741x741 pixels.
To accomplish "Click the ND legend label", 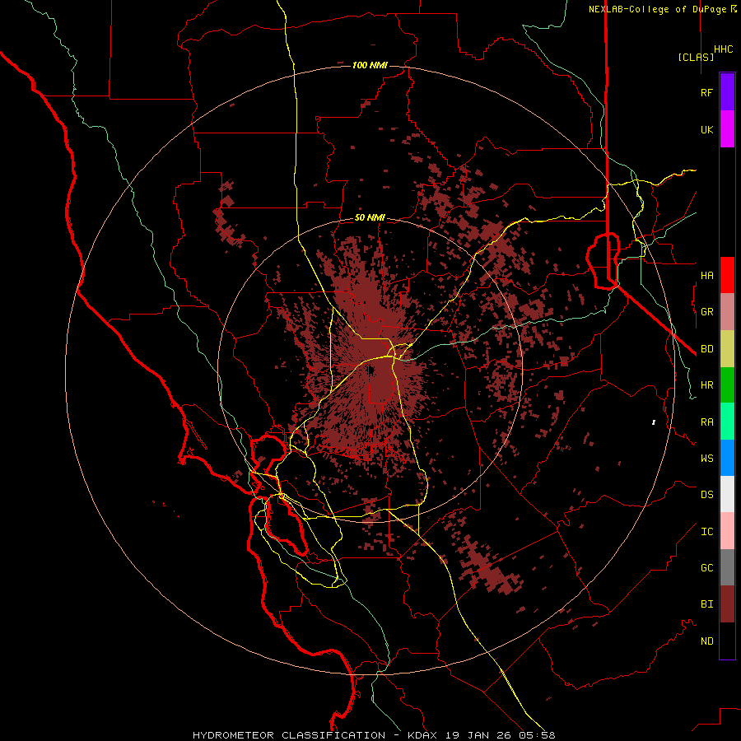I will (707, 641).
